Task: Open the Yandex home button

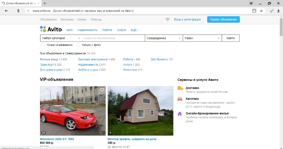Action: click(x=18, y=11)
